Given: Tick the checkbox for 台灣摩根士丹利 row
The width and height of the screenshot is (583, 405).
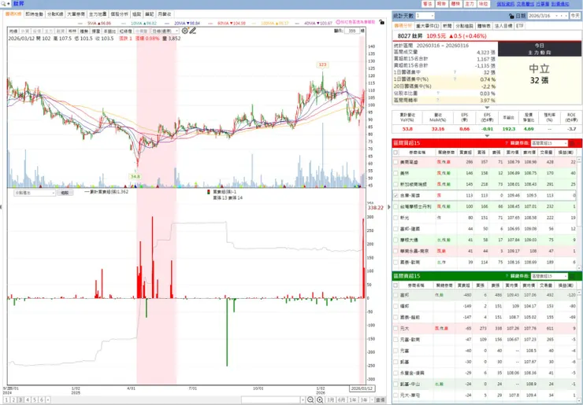Looking at the screenshot, I should coord(395,206).
